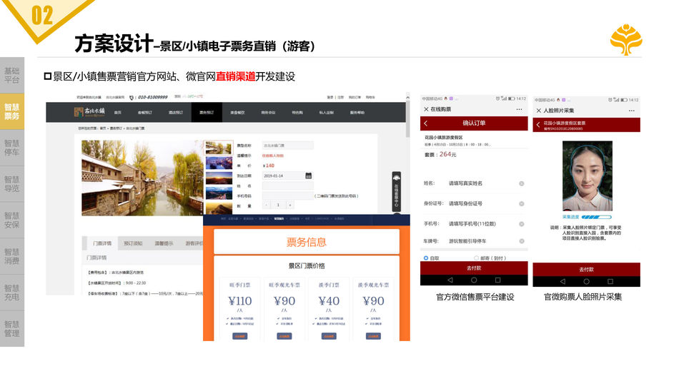
Task: Open the three-dot menu on 在线购票 page
Action: point(518,110)
